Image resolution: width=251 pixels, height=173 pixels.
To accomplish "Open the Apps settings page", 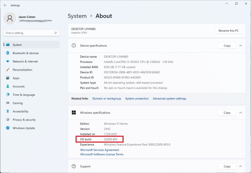I will coord(31,78).
